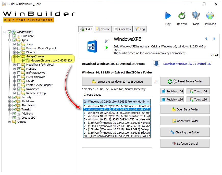Image resolution: width=222 pixels, height=175 pixels.
Task: Enable the MediaTransferProtocol checkbox
Action: [x=19, y=65]
